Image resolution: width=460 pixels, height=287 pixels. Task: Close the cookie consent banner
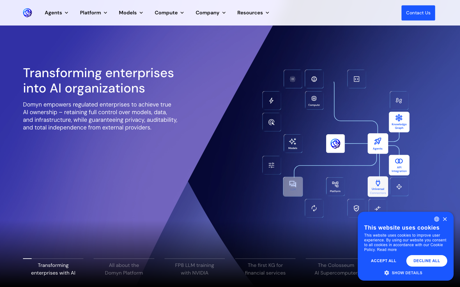445,219
